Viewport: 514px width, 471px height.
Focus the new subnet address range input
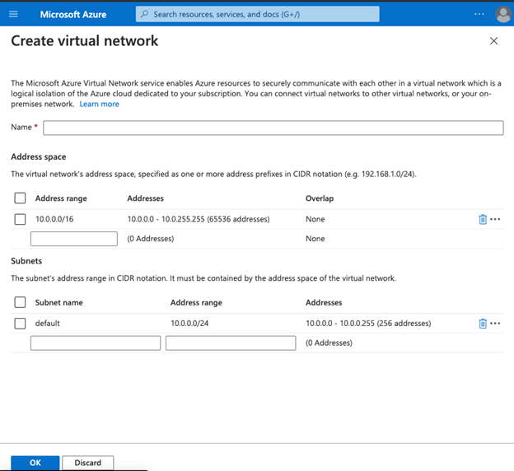[231, 343]
